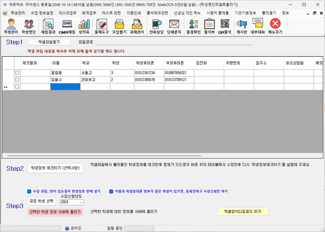Check the checkbox for 홍길동 row
This screenshot has width=325, height=232.
point(17,73)
